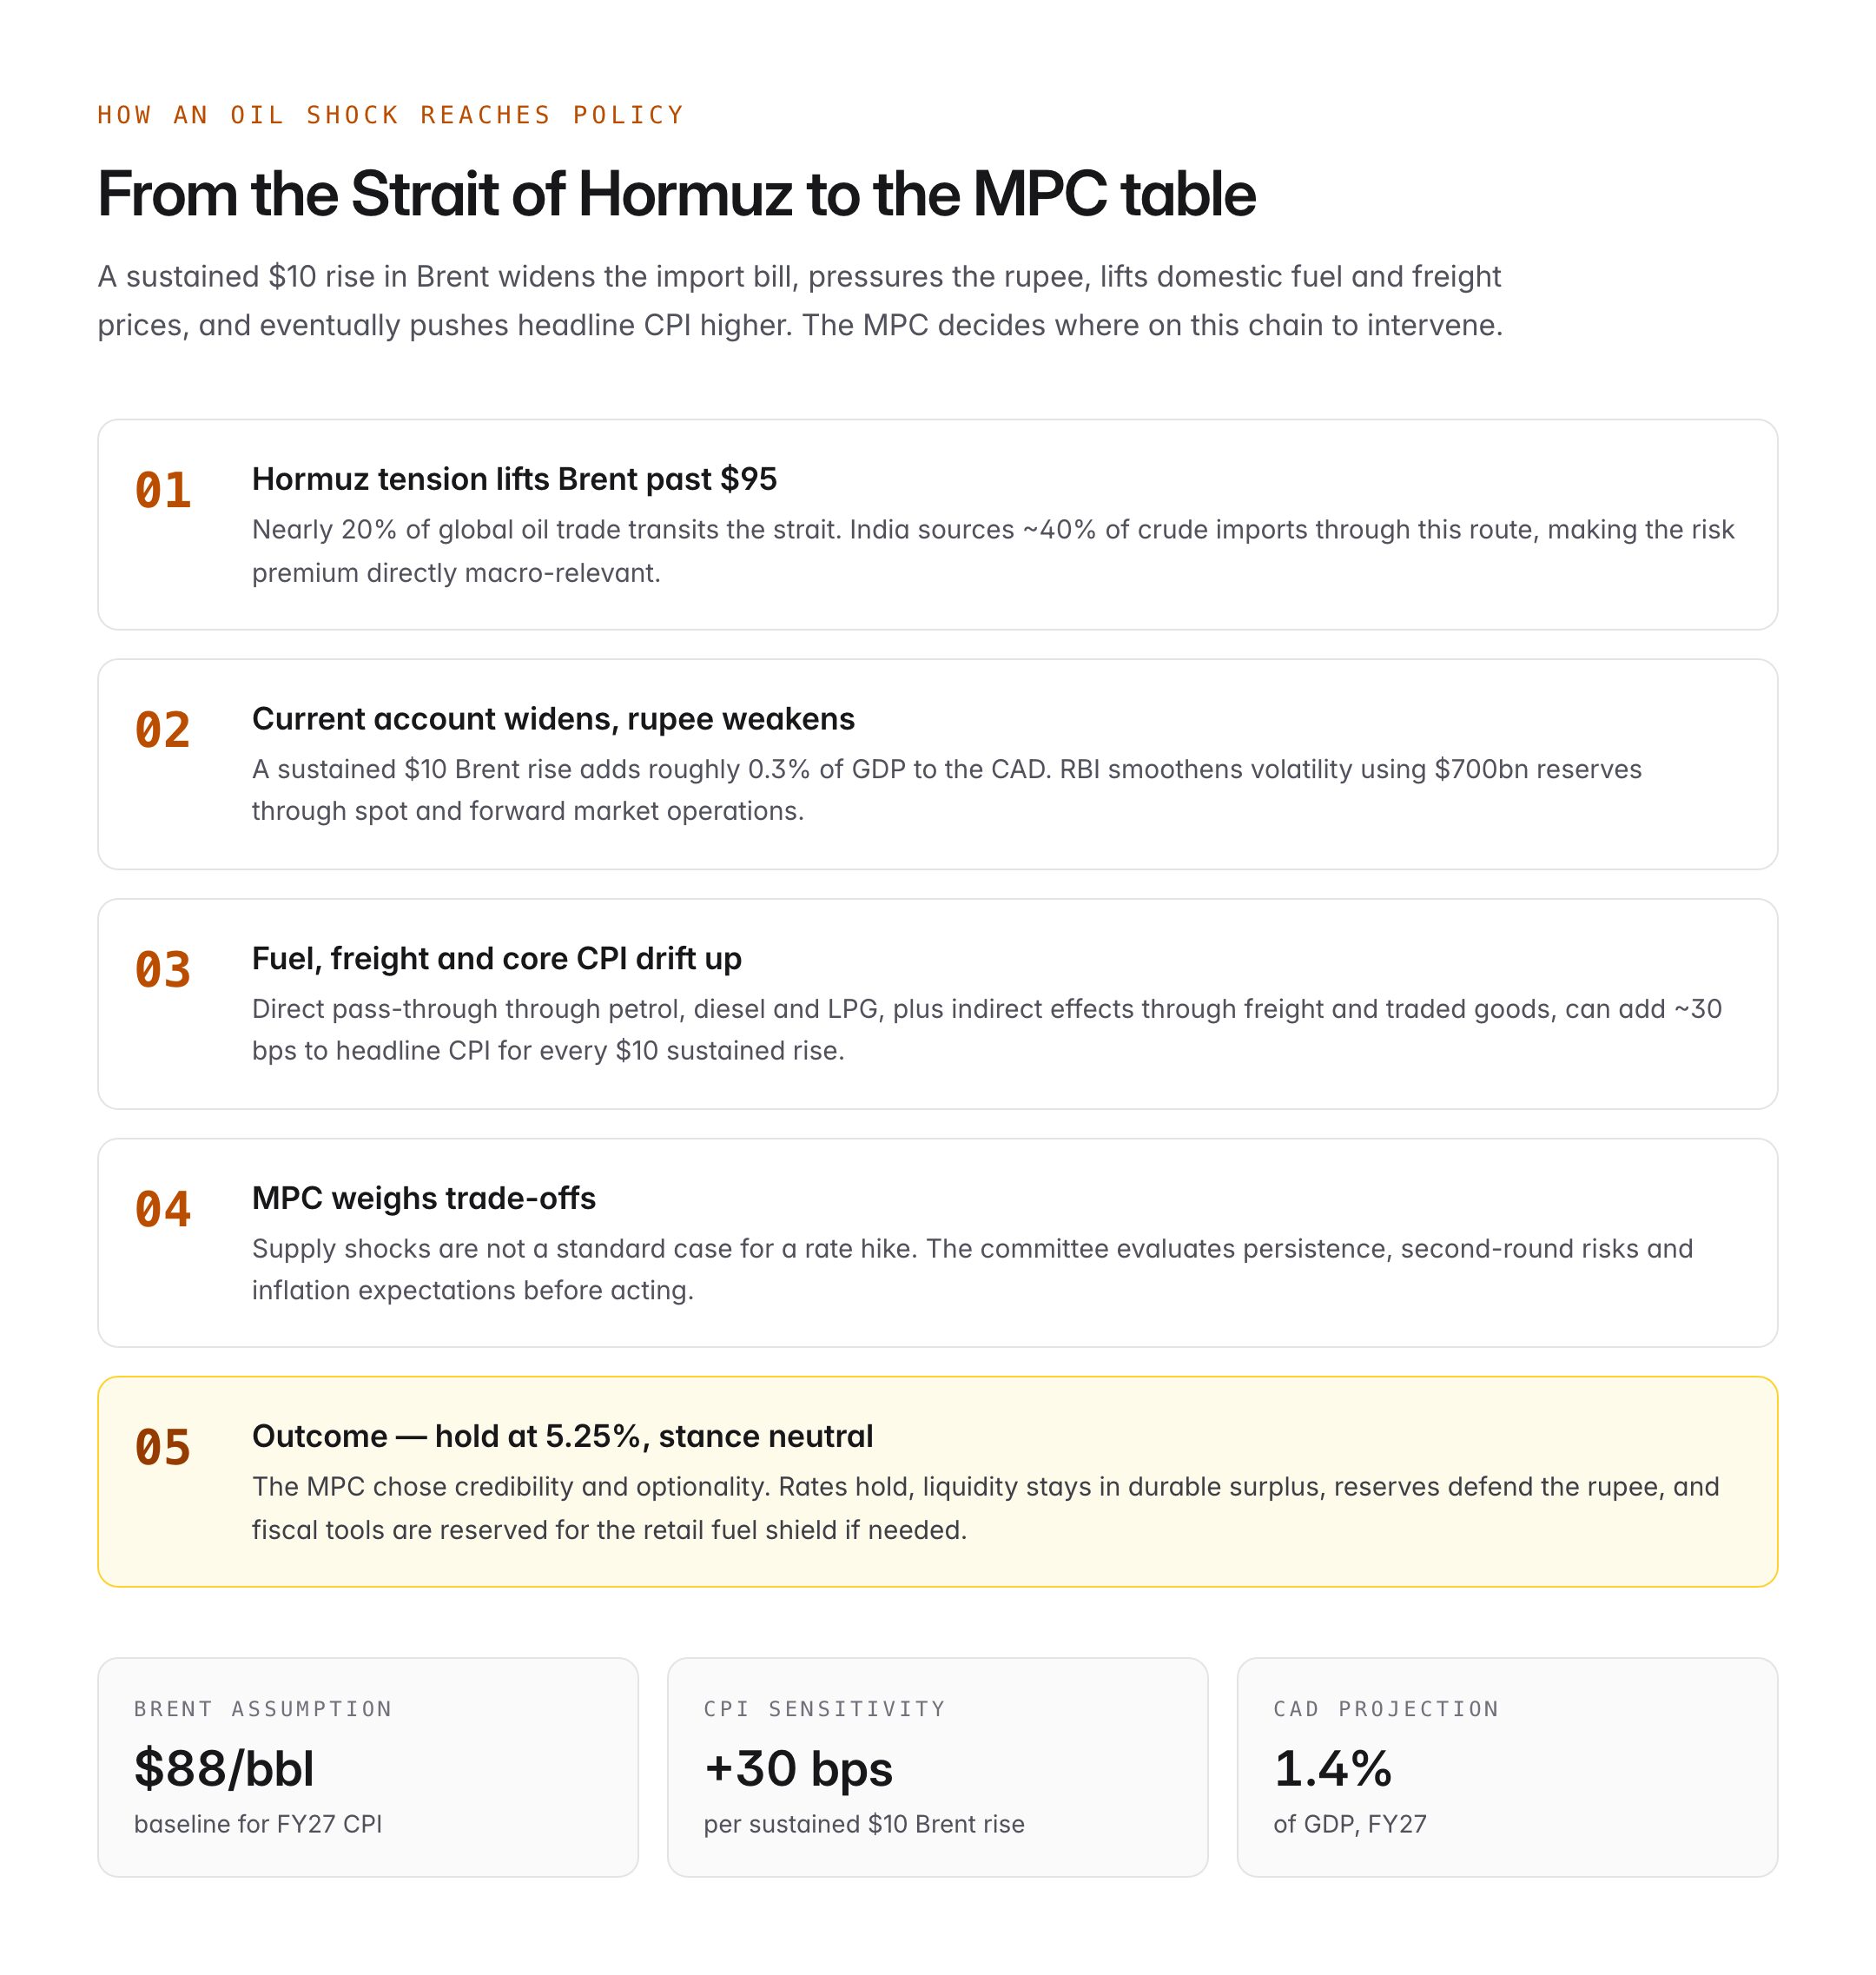1876x1975 pixels.
Task: Click the "1.4%" CAD projection figure
Action: coord(1332,1768)
